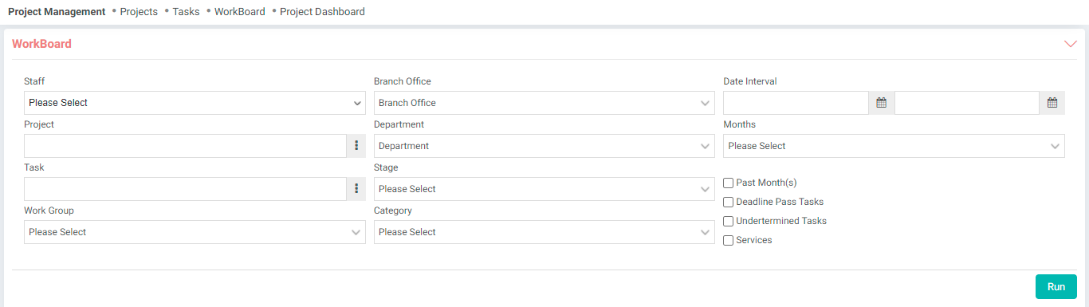Open the Department dropdown list
This screenshot has height=307, width=1089.
(544, 146)
